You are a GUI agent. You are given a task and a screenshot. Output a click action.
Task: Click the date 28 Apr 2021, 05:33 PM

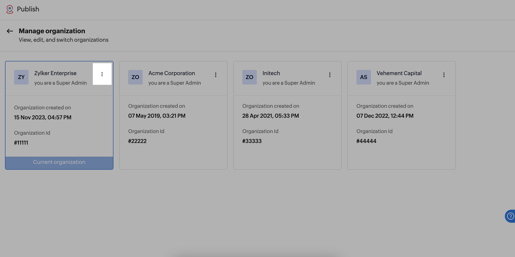pyautogui.click(x=271, y=116)
